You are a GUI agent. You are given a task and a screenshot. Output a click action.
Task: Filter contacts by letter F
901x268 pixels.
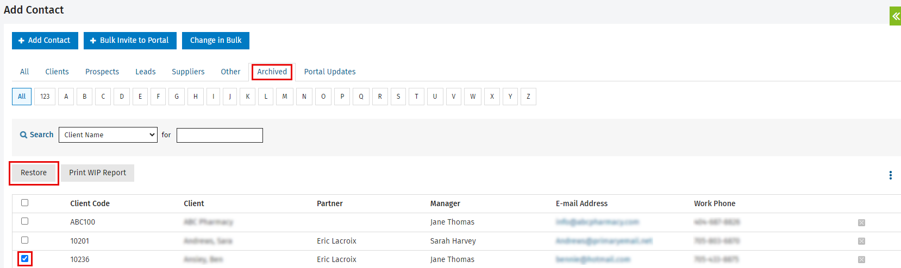tap(158, 97)
